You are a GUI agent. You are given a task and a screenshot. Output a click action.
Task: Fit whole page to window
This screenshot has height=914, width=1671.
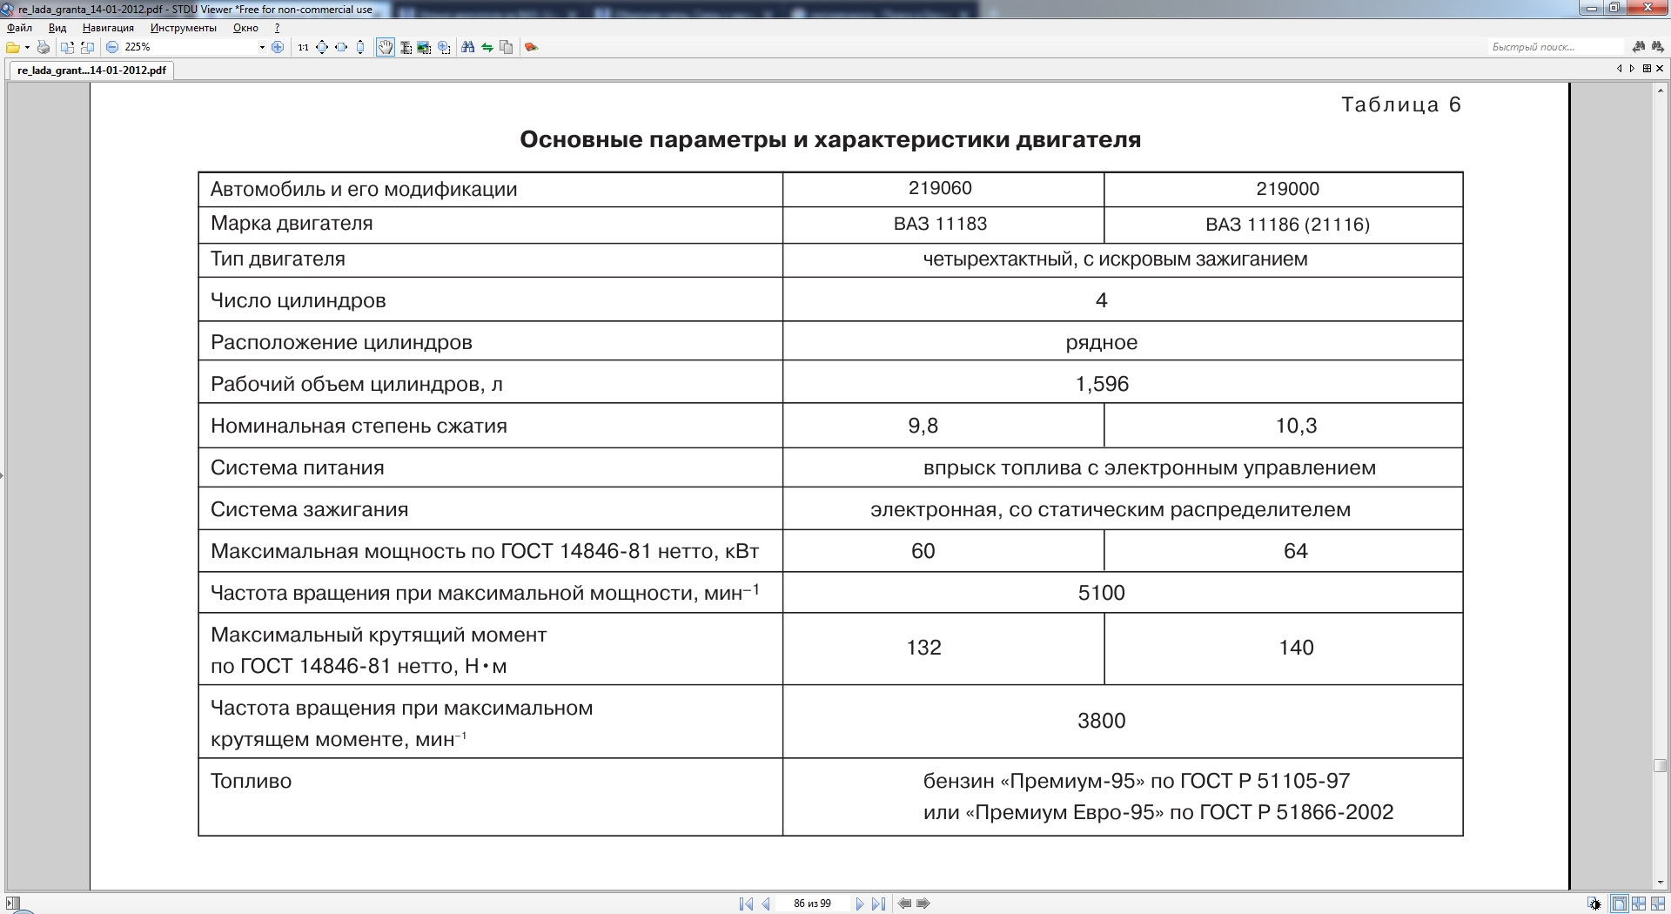(322, 47)
